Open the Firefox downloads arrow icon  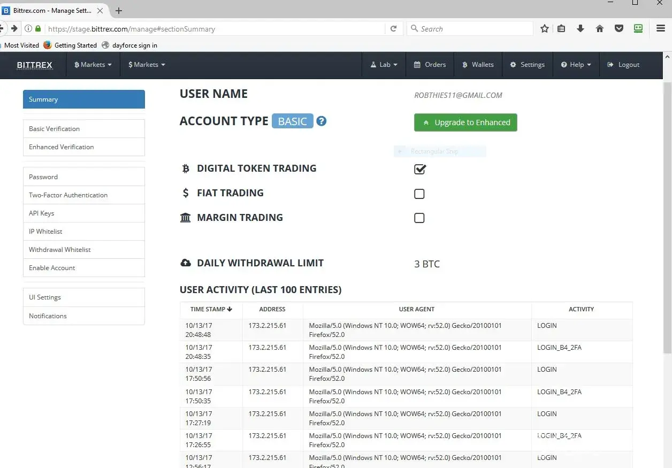pyautogui.click(x=581, y=29)
